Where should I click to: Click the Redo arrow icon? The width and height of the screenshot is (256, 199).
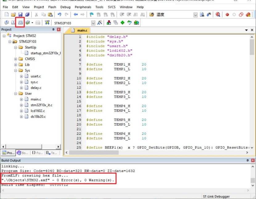tap(67, 15)
